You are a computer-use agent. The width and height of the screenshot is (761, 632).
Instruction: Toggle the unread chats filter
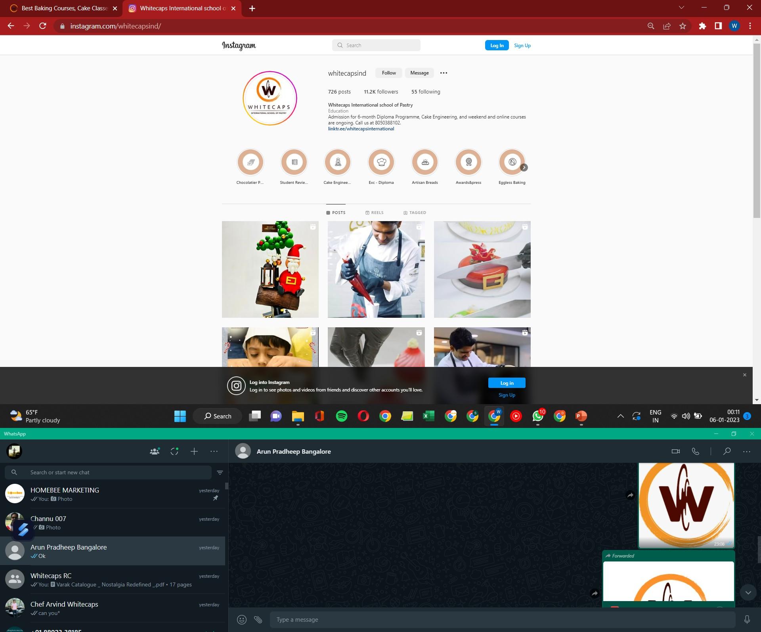pyautogui.click(x=220, y=472)
